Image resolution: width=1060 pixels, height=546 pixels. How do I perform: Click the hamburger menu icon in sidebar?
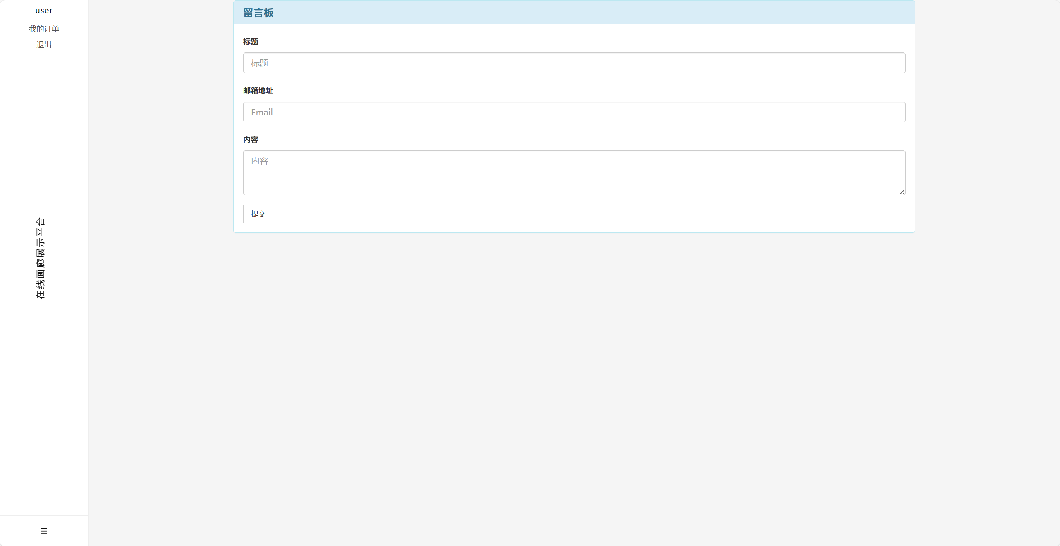pos(44,531)
